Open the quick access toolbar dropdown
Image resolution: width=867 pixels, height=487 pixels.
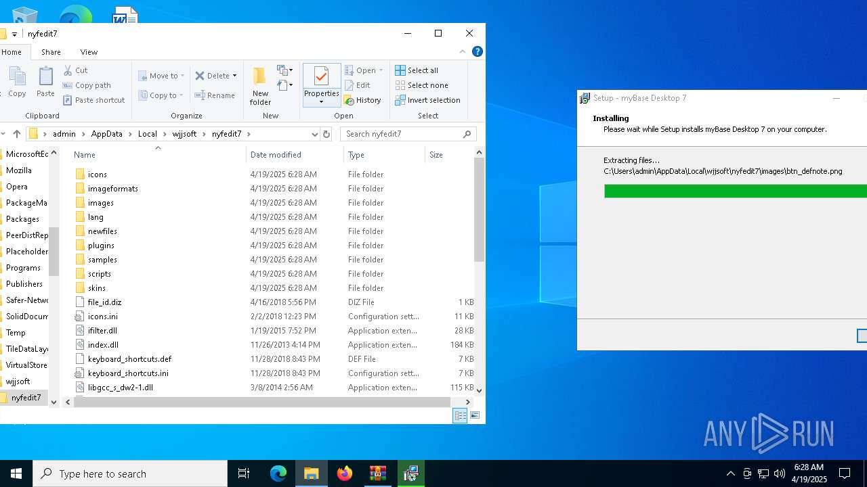coord(14,34)
